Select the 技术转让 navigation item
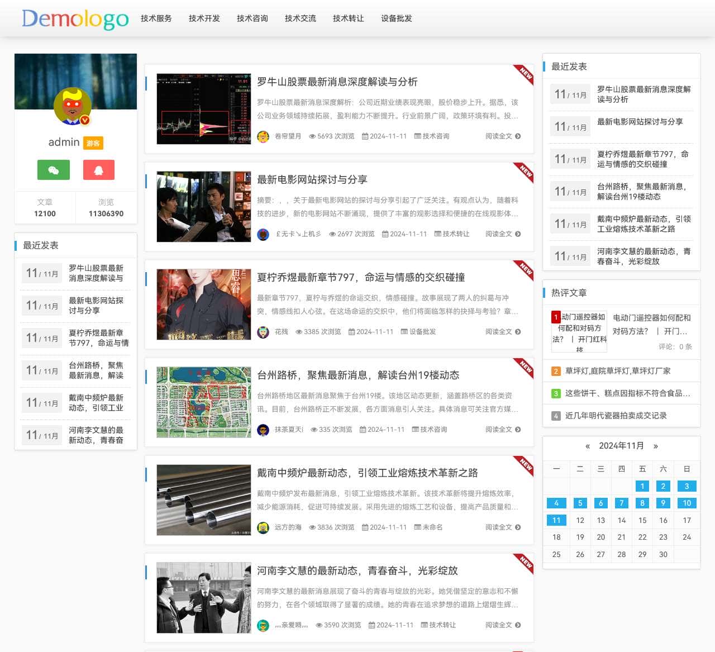The image size is (715, 652). click(349, 18)
